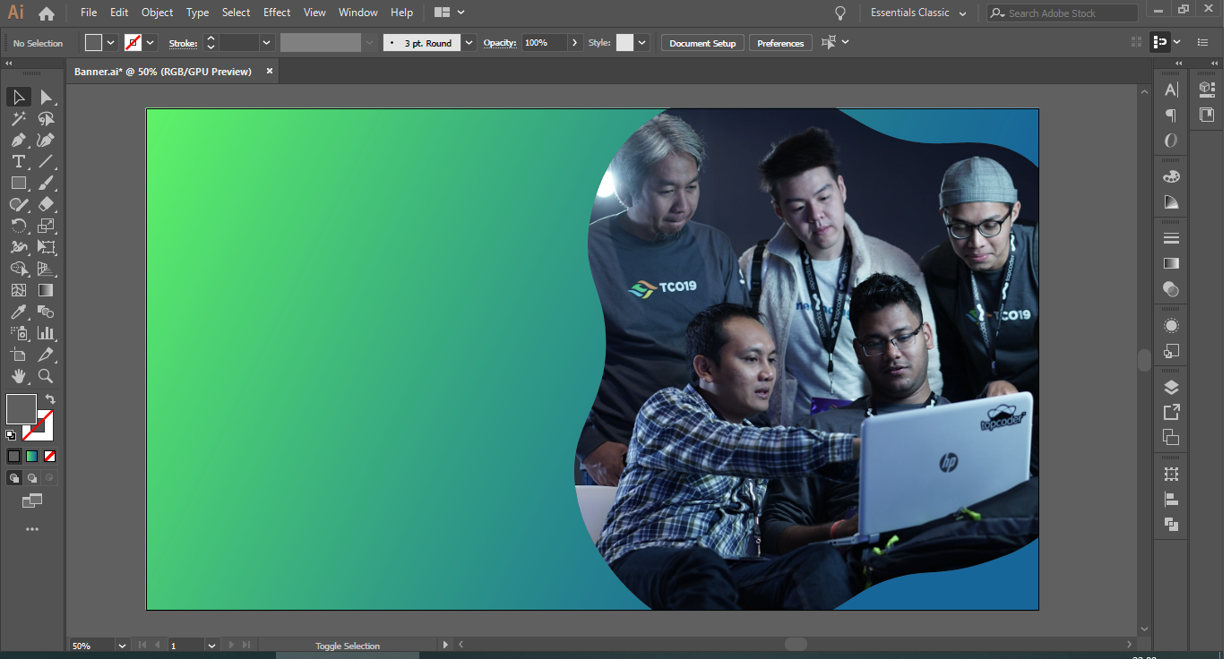1231x659 pixels.
Task: Open the Window menu
Action: coord(358,13)
